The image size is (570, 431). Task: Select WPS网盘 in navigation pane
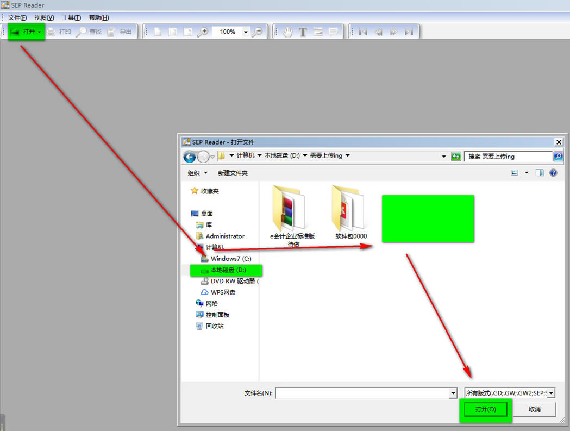pos(218,292)
